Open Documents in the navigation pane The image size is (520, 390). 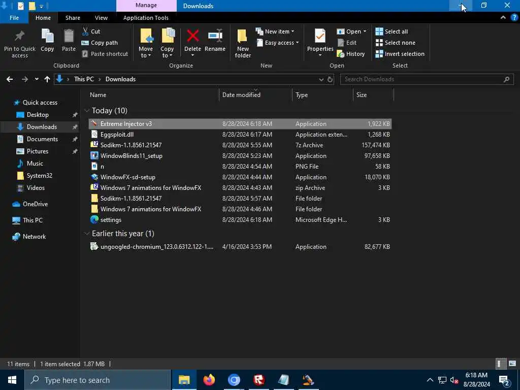click(42, 139)
